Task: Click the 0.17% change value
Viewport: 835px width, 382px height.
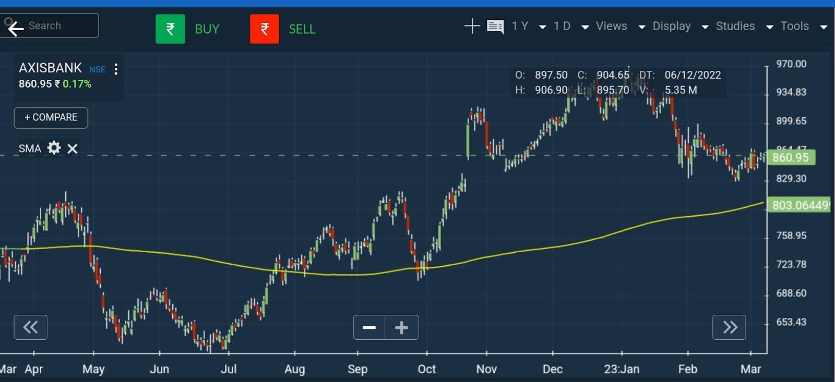Action: (77, 84)
